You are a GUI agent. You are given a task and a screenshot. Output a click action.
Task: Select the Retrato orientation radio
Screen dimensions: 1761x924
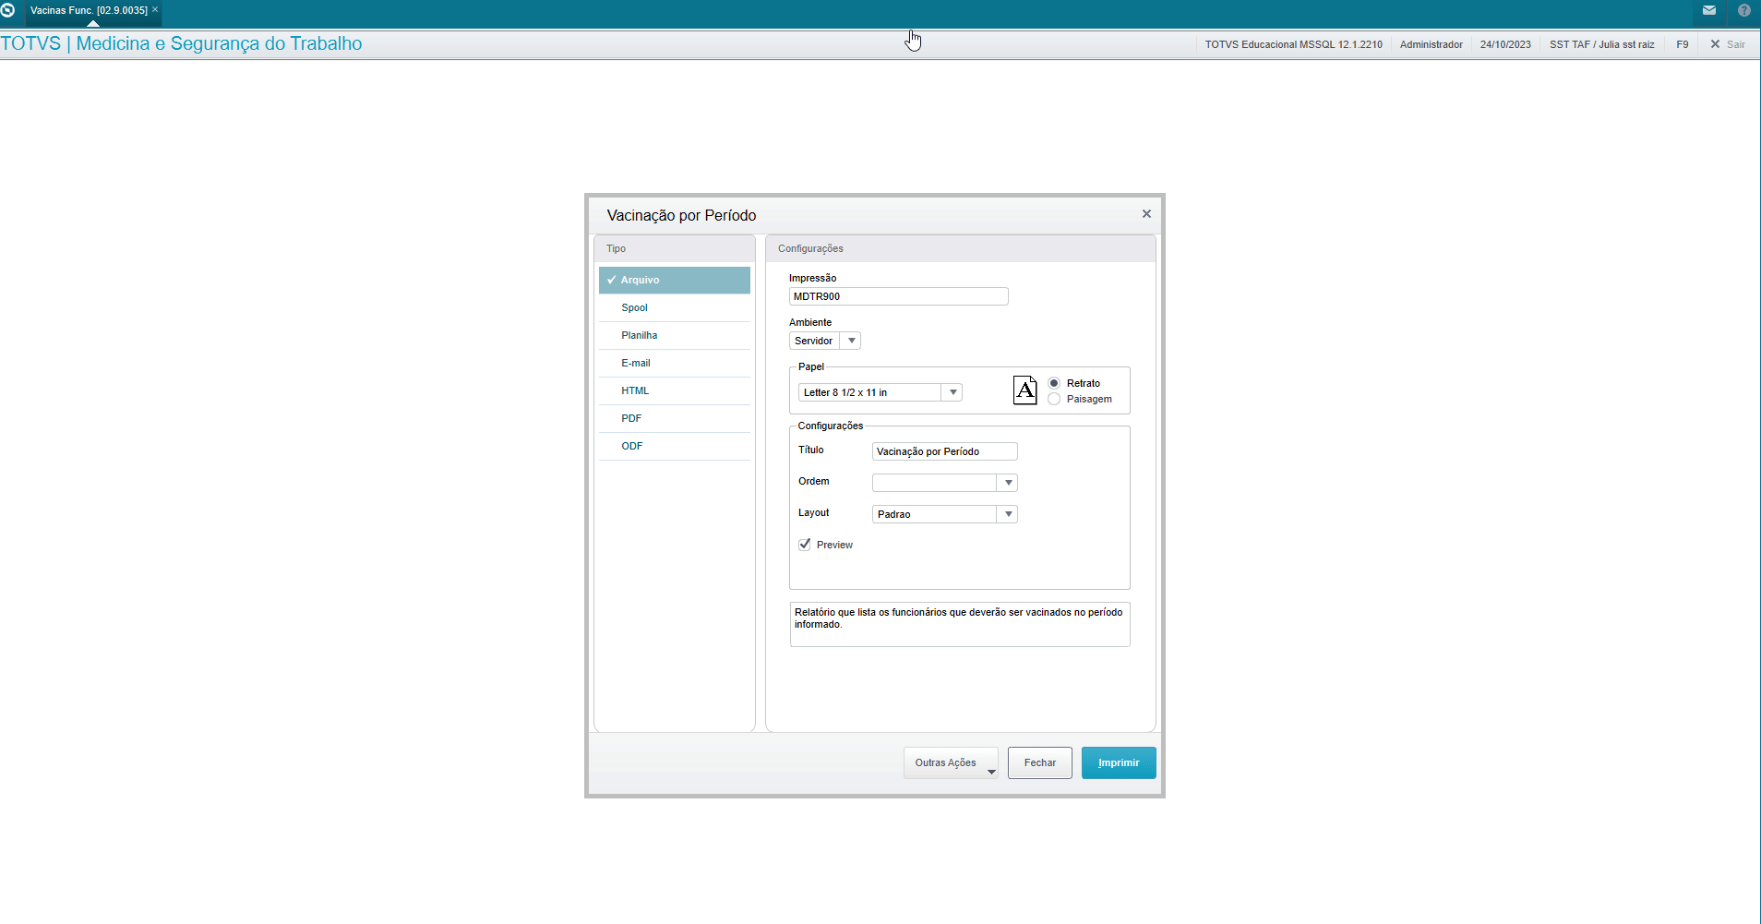1054,383
